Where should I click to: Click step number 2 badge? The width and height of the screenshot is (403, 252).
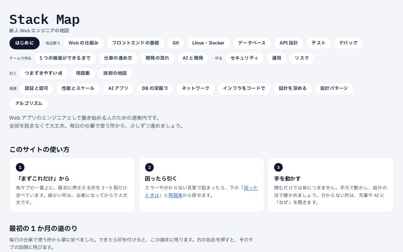(149, 168)
